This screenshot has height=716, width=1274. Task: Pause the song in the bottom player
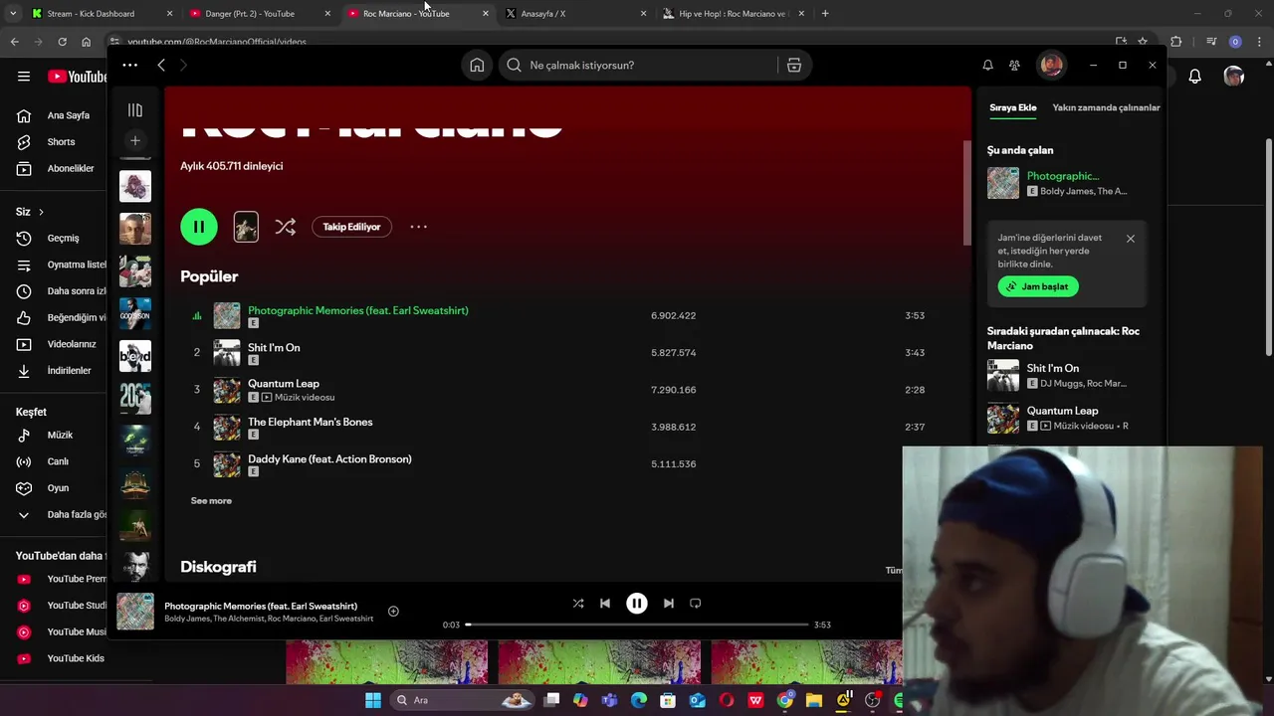[x=637, y=604]
